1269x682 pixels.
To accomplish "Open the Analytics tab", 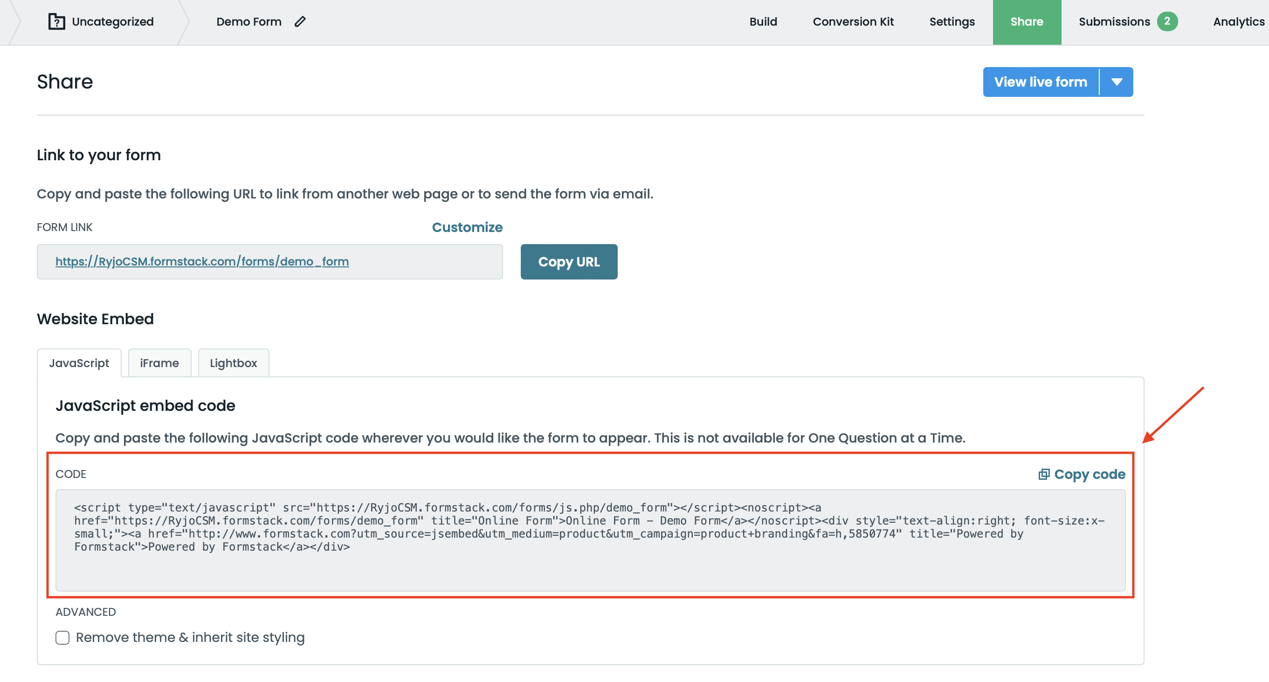I will [x=1238, y=22].
